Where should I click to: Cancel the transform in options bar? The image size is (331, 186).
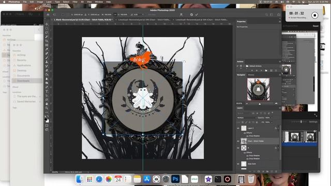[191, 14]
